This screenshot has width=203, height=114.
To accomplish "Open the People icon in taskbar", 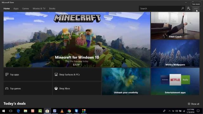I will 164,111.
